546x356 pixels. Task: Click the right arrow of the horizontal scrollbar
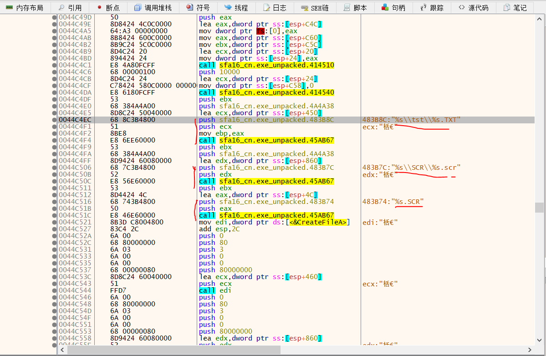click(529, 349)
